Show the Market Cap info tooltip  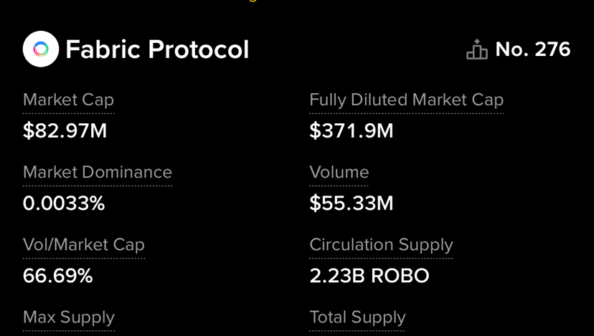tap(68, 100)
